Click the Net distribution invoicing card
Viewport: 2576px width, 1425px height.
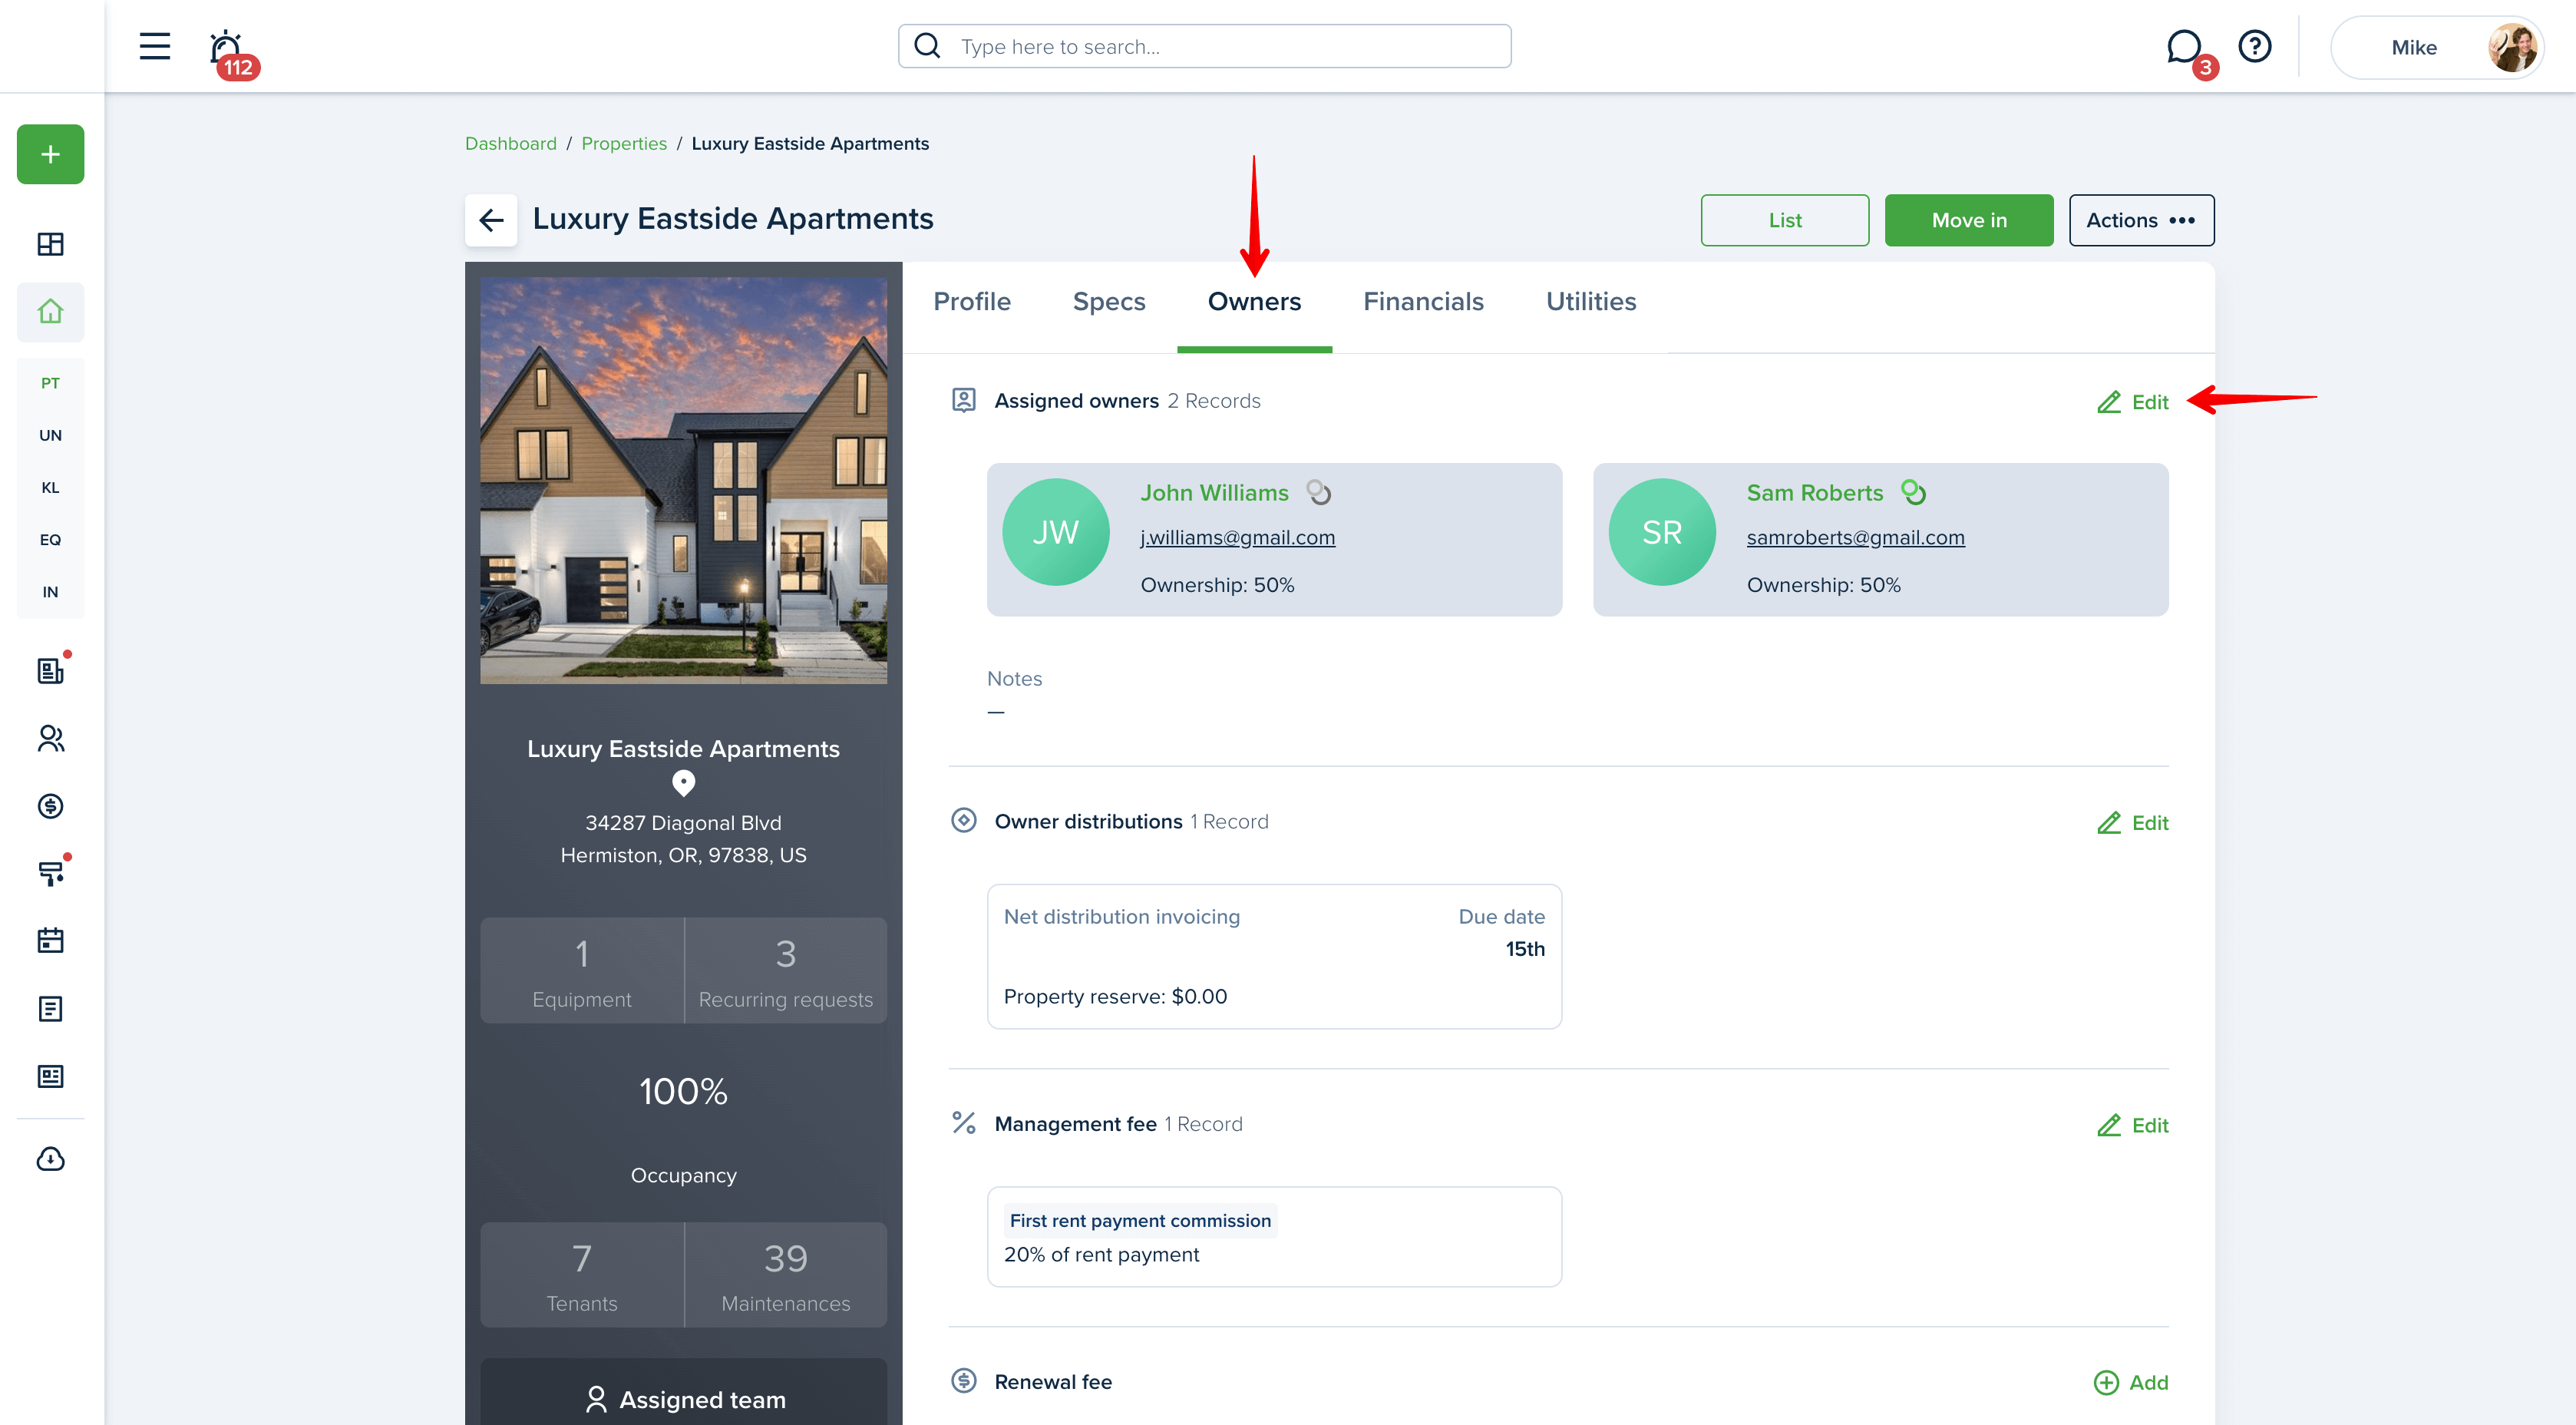[1274, 956]
